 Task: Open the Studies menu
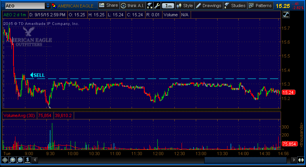[x=235, y=6]
